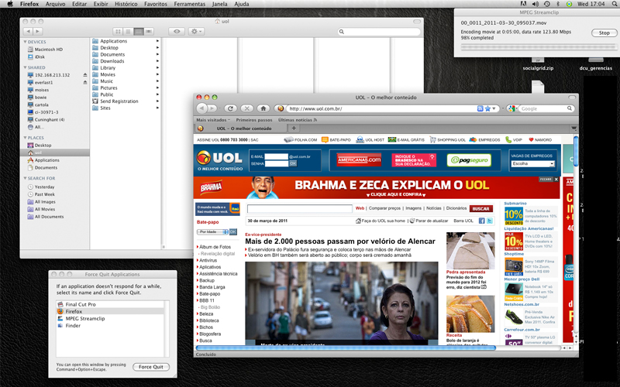
Task: Go forward in Finder window
Action: pyautogui.click(x=37, y=31)
